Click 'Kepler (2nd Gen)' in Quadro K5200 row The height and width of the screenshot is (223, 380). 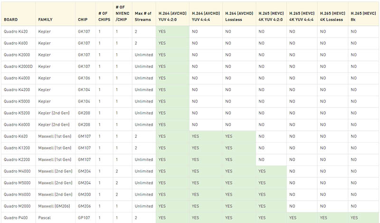pyautogui.click(x=54, y=113)
